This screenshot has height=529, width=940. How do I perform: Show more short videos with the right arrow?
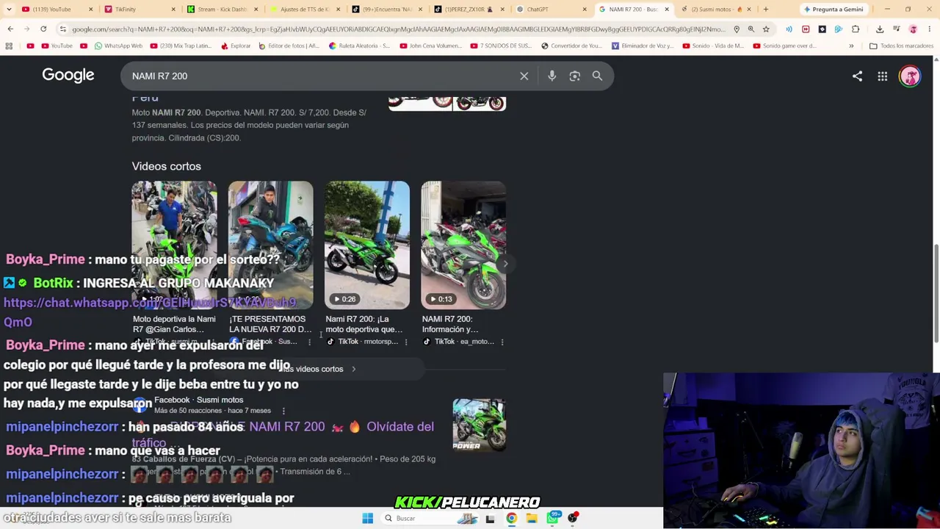click(x=505, y=263)
